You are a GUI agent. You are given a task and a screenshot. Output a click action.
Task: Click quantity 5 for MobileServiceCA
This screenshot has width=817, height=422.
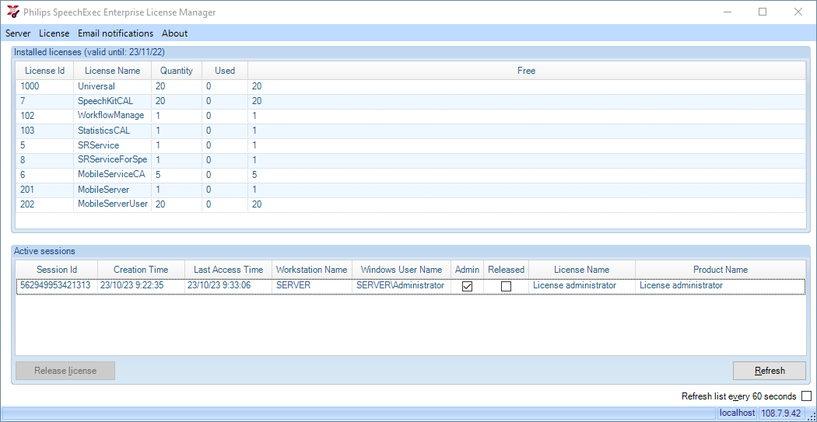(x=177, y=175)
